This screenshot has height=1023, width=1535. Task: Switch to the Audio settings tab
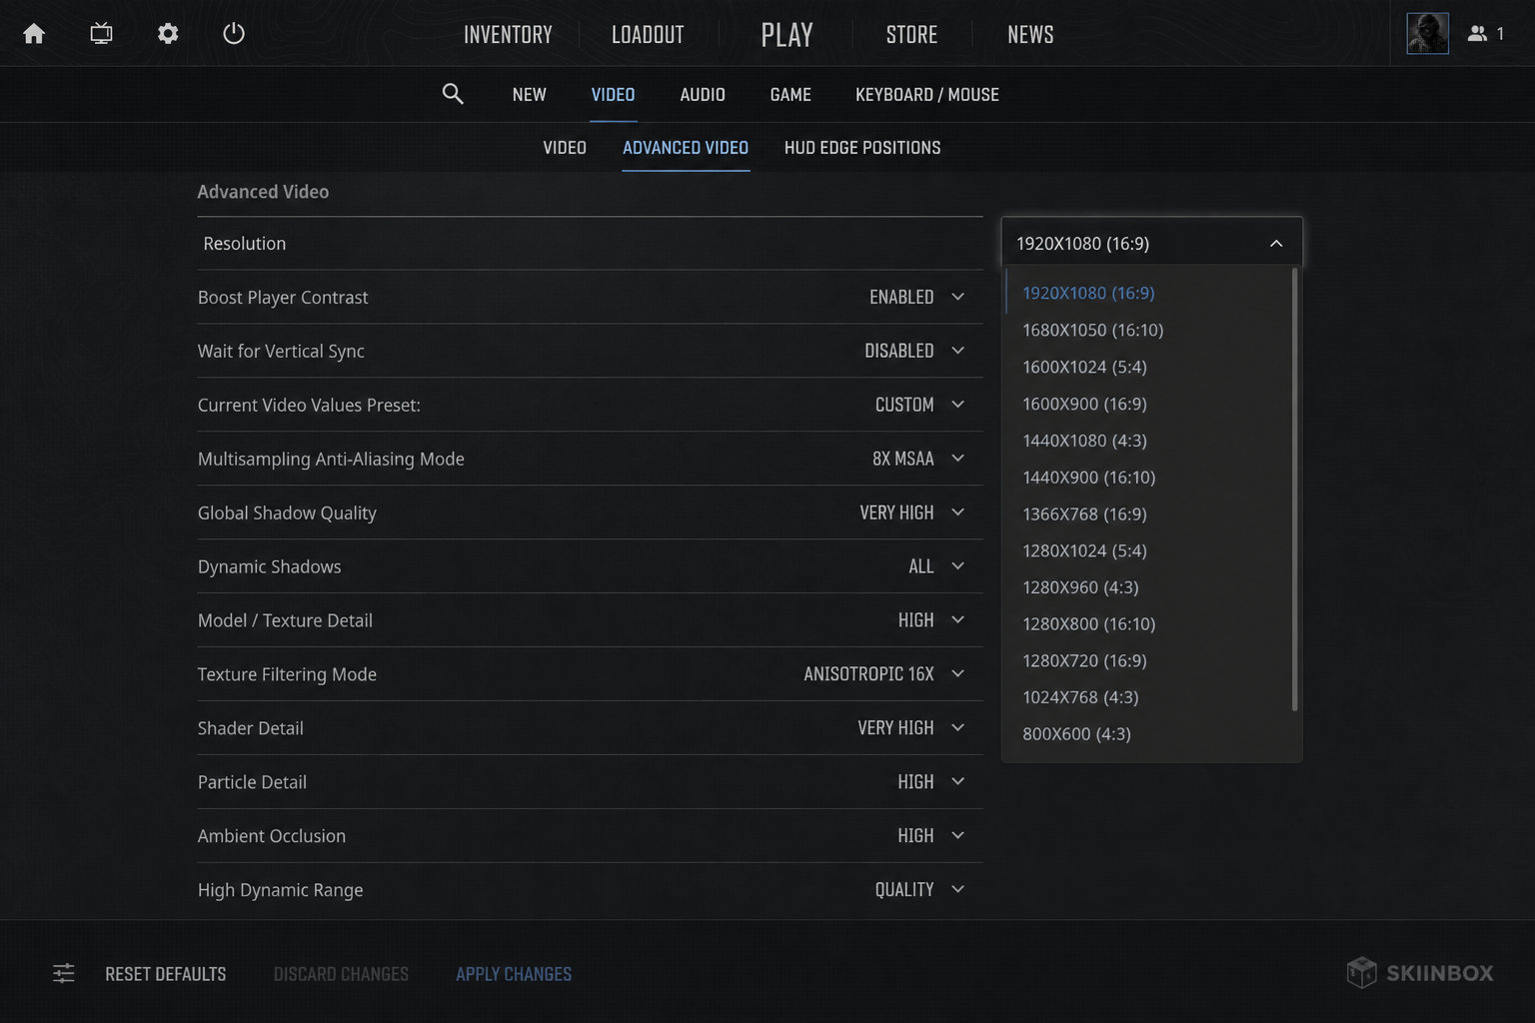pos(703,95)
